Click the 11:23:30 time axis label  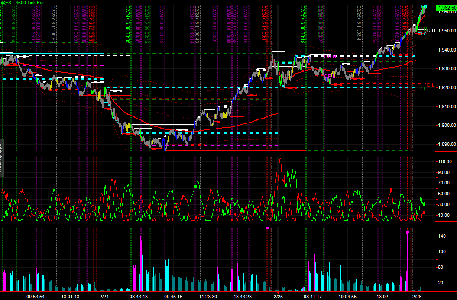click(x=208, y=297)
